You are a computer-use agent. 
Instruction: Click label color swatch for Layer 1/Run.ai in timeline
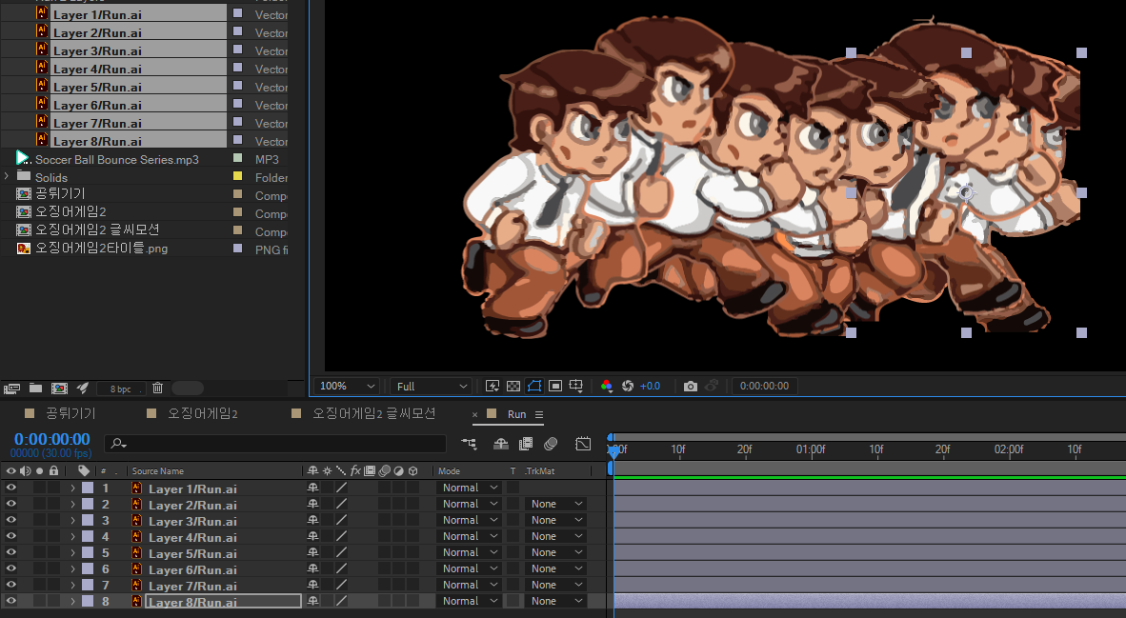coord(88,488)
